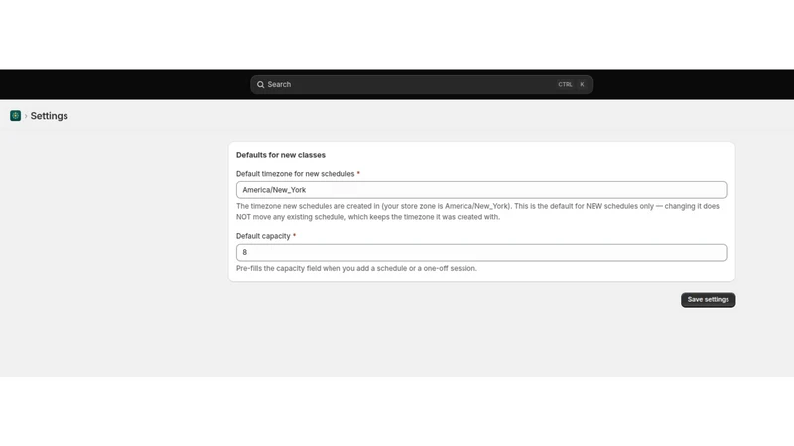Click the Default capacity field showing 8
The height and width of the screenshot is (446, 794).
click(481, 253)
